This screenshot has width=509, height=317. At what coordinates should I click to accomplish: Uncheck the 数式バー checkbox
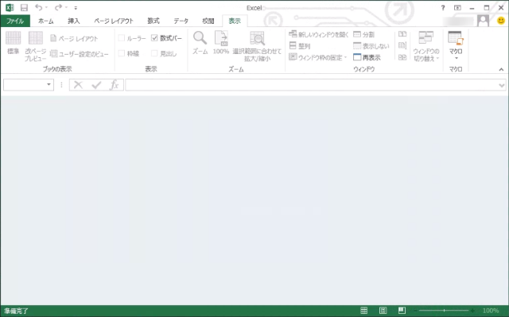click(x=154, y=38)
